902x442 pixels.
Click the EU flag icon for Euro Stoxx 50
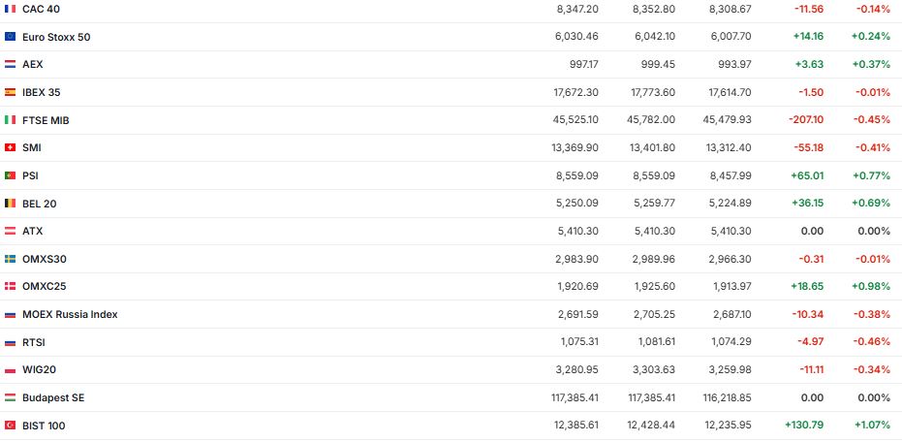click(10, 37)
